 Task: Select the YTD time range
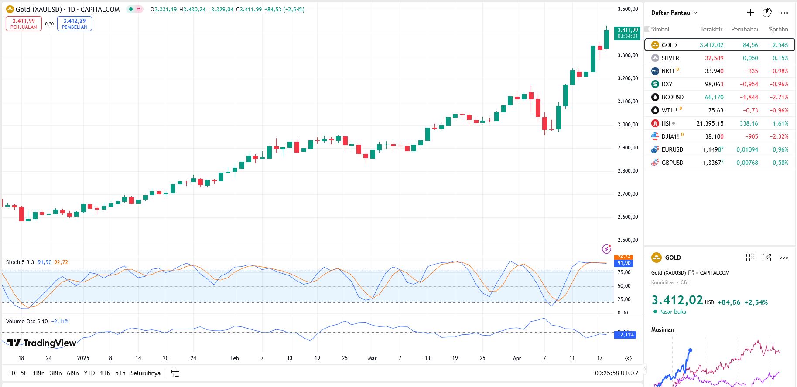coord(89,373)
